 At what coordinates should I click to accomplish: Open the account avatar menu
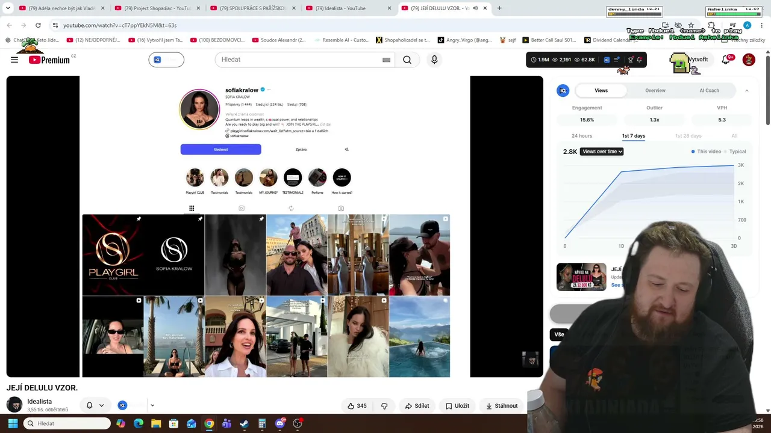[x=749, y=60]
